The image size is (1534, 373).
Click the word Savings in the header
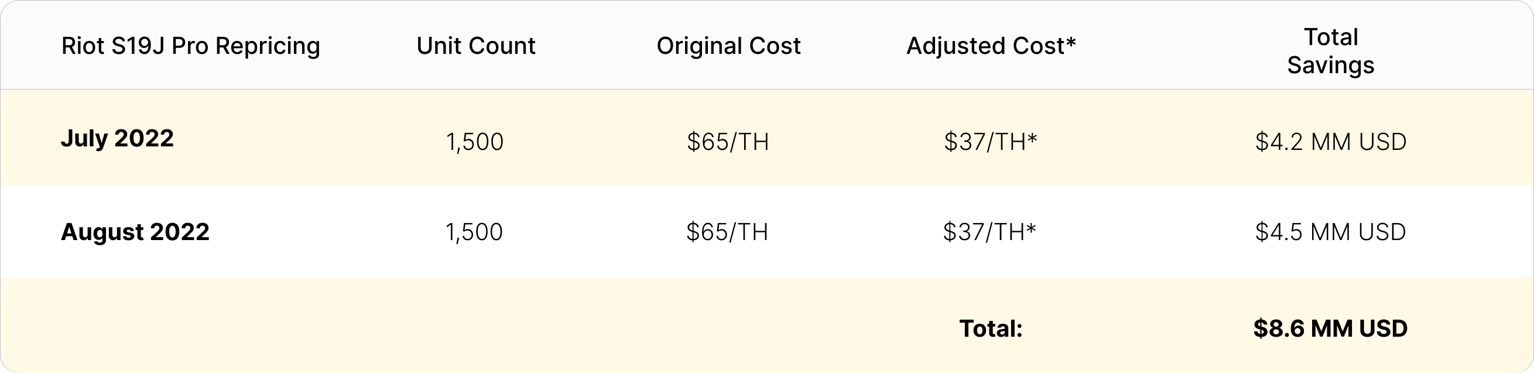click(1330, 65)
